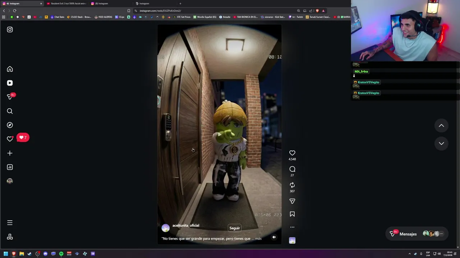
Task: Open 'Chat Stats' bookmark
Action: [x=57, y=17]
